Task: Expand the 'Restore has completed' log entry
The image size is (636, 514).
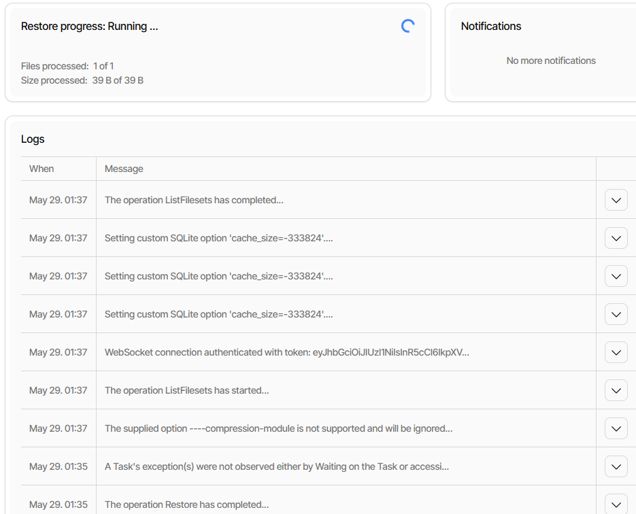Action: coord(616,504)
